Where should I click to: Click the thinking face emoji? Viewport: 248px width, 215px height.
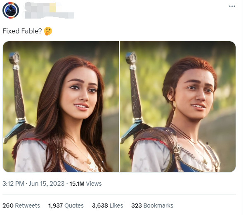[48, 31]
